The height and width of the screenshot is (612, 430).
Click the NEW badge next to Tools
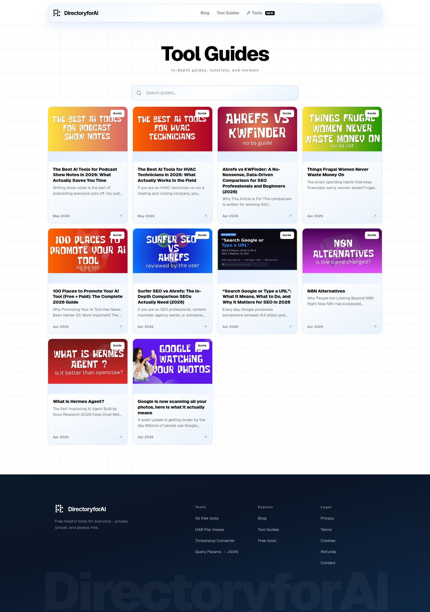pos(270,13)
